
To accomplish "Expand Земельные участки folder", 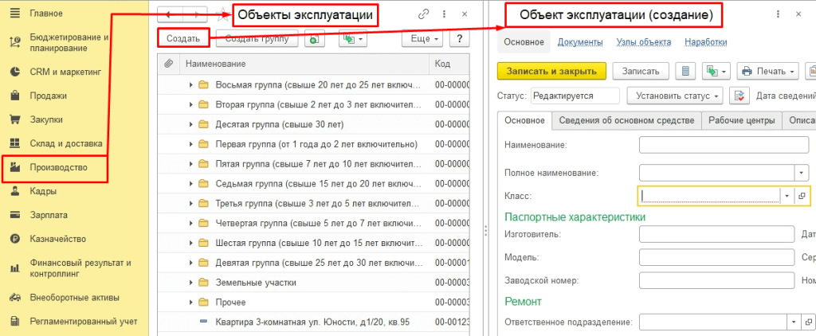I will [191, 283].
